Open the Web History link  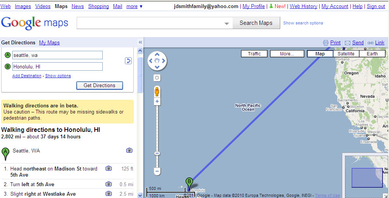tap(304, 6)
